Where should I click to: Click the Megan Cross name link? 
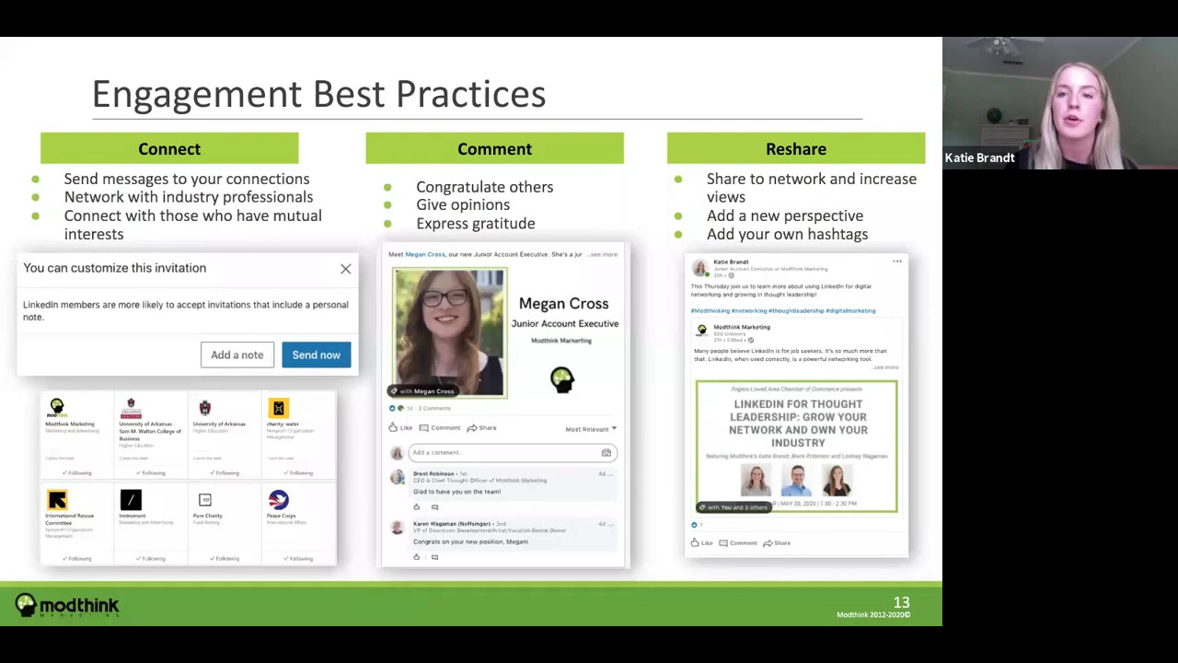[425, 254]
